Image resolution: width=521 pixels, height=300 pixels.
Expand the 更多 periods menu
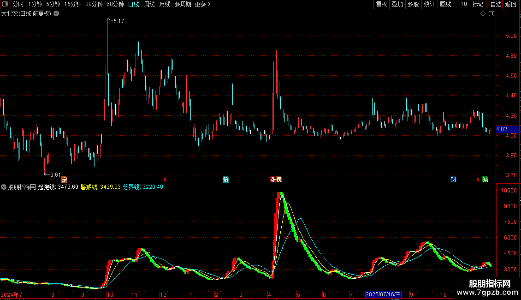(x=203, y=4)
